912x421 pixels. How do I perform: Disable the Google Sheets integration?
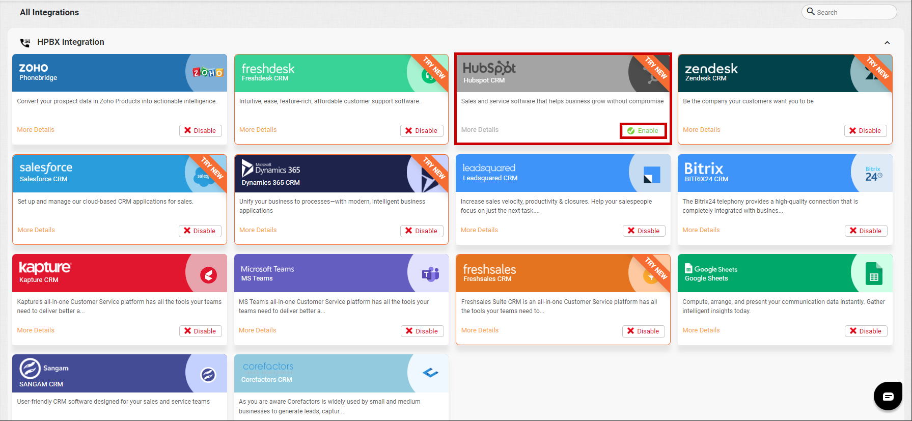[x=866, y=331]
